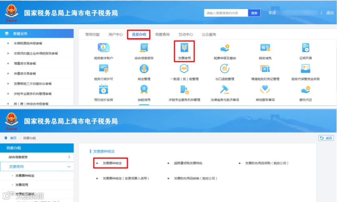Open 税收代保管资金收取 icon
This screenshot has height=202, width=337.
click(x=305, y=69)
